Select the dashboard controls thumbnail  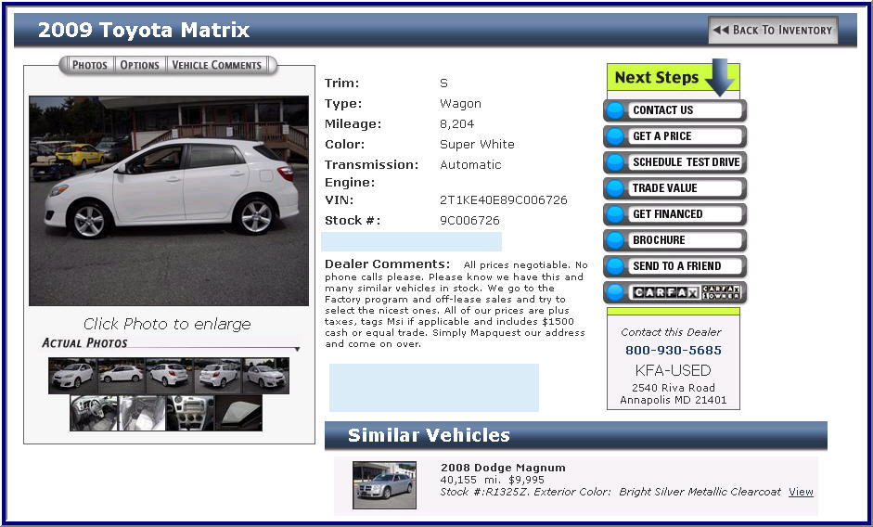click(x=190, y=413)
